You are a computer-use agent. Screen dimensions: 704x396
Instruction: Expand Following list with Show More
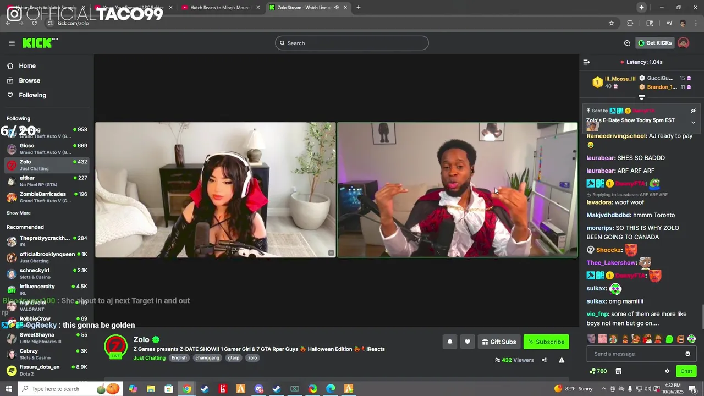pos(19,213)
